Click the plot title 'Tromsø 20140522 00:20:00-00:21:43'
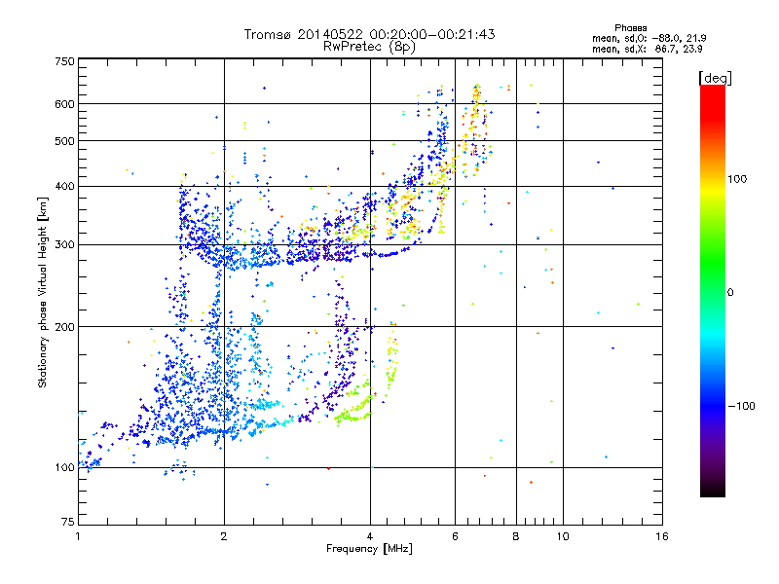Viewport: 779px width, 584px height. click(x=369, y=34)
